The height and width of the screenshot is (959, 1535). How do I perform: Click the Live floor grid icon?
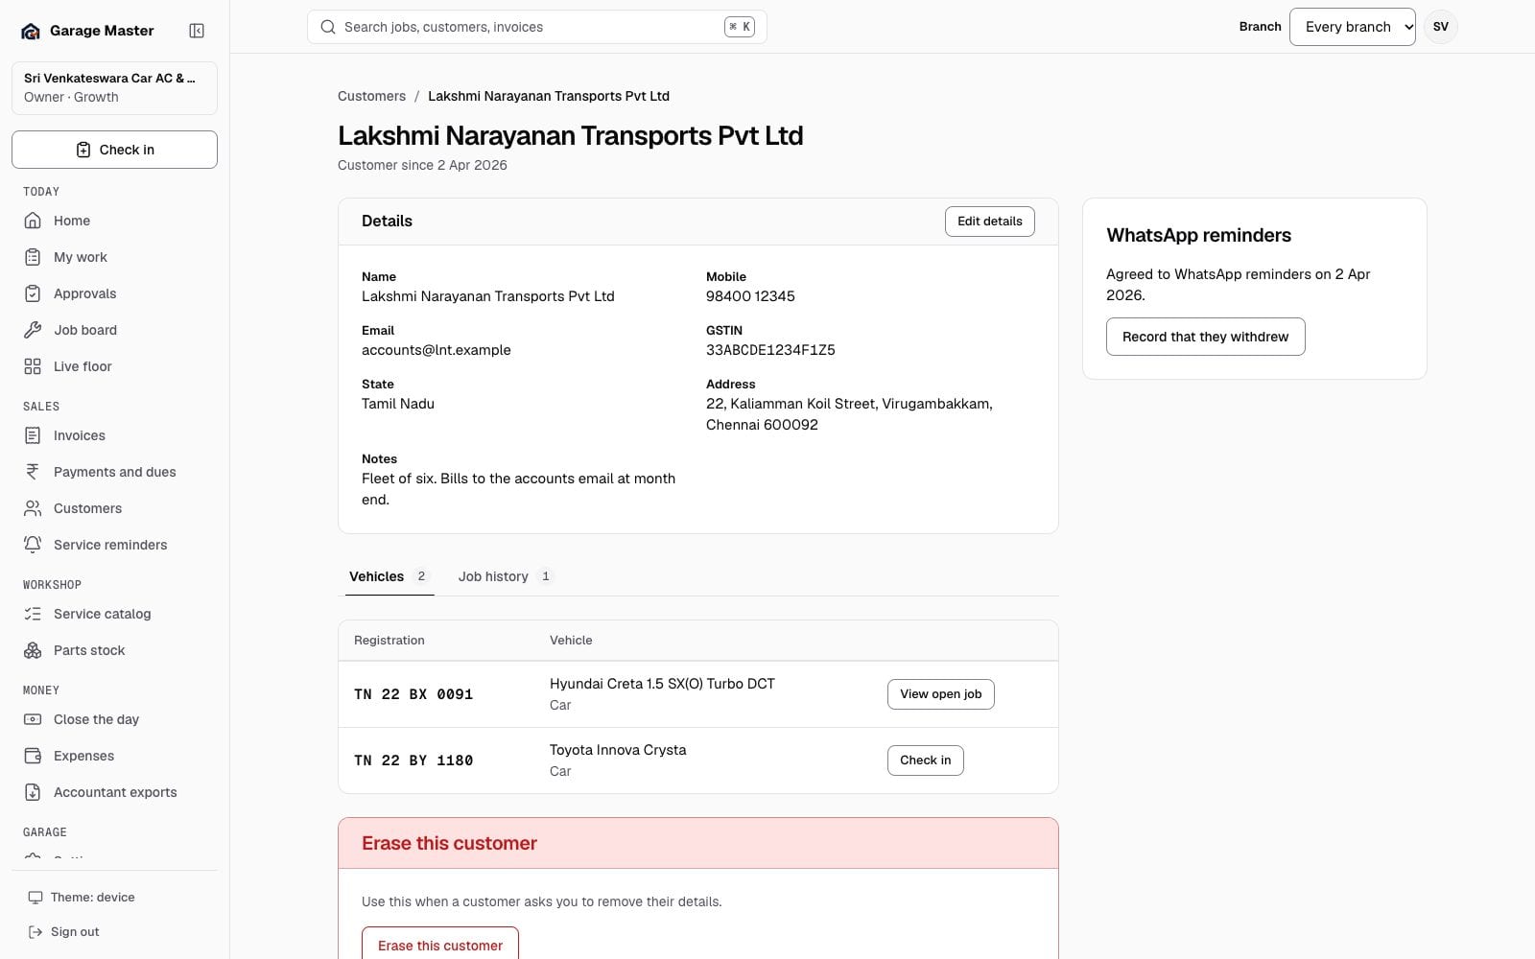pyautogui.click(x=33, y=366)
